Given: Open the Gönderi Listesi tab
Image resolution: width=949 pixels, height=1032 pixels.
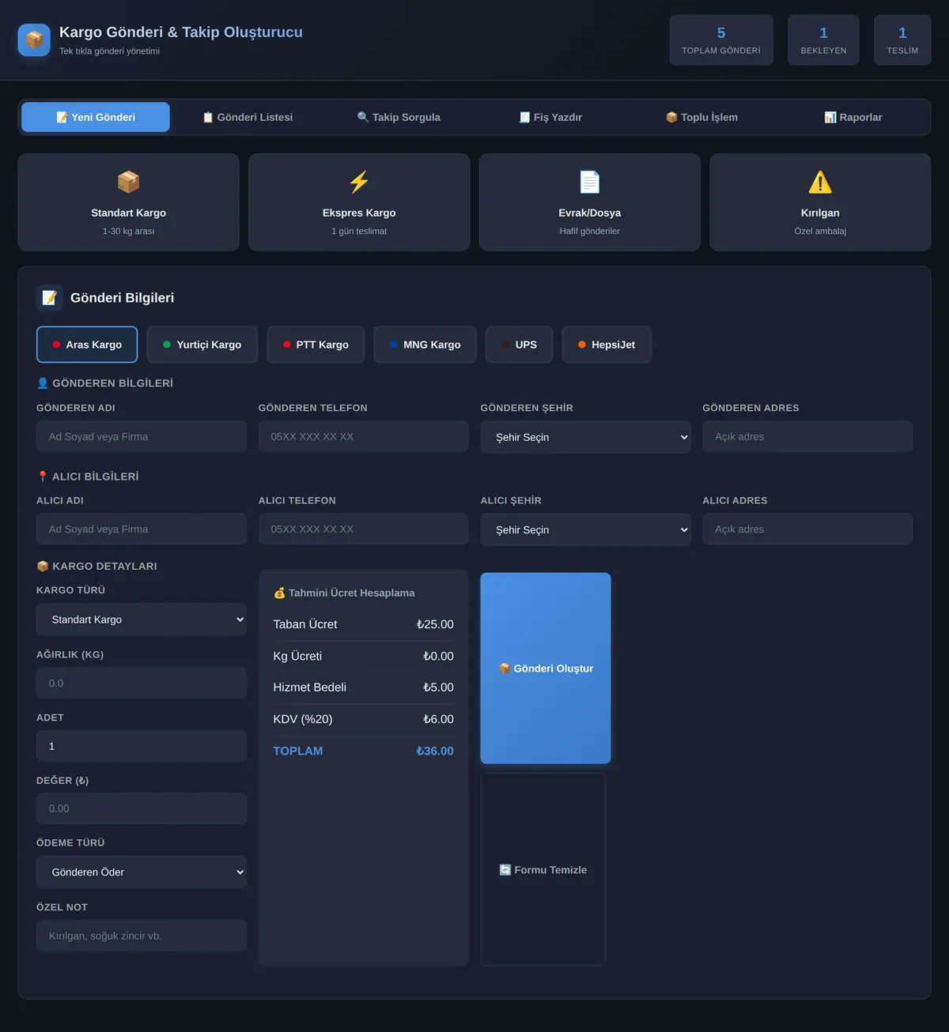Looking at the screenshot, I should tap(248, 117).
